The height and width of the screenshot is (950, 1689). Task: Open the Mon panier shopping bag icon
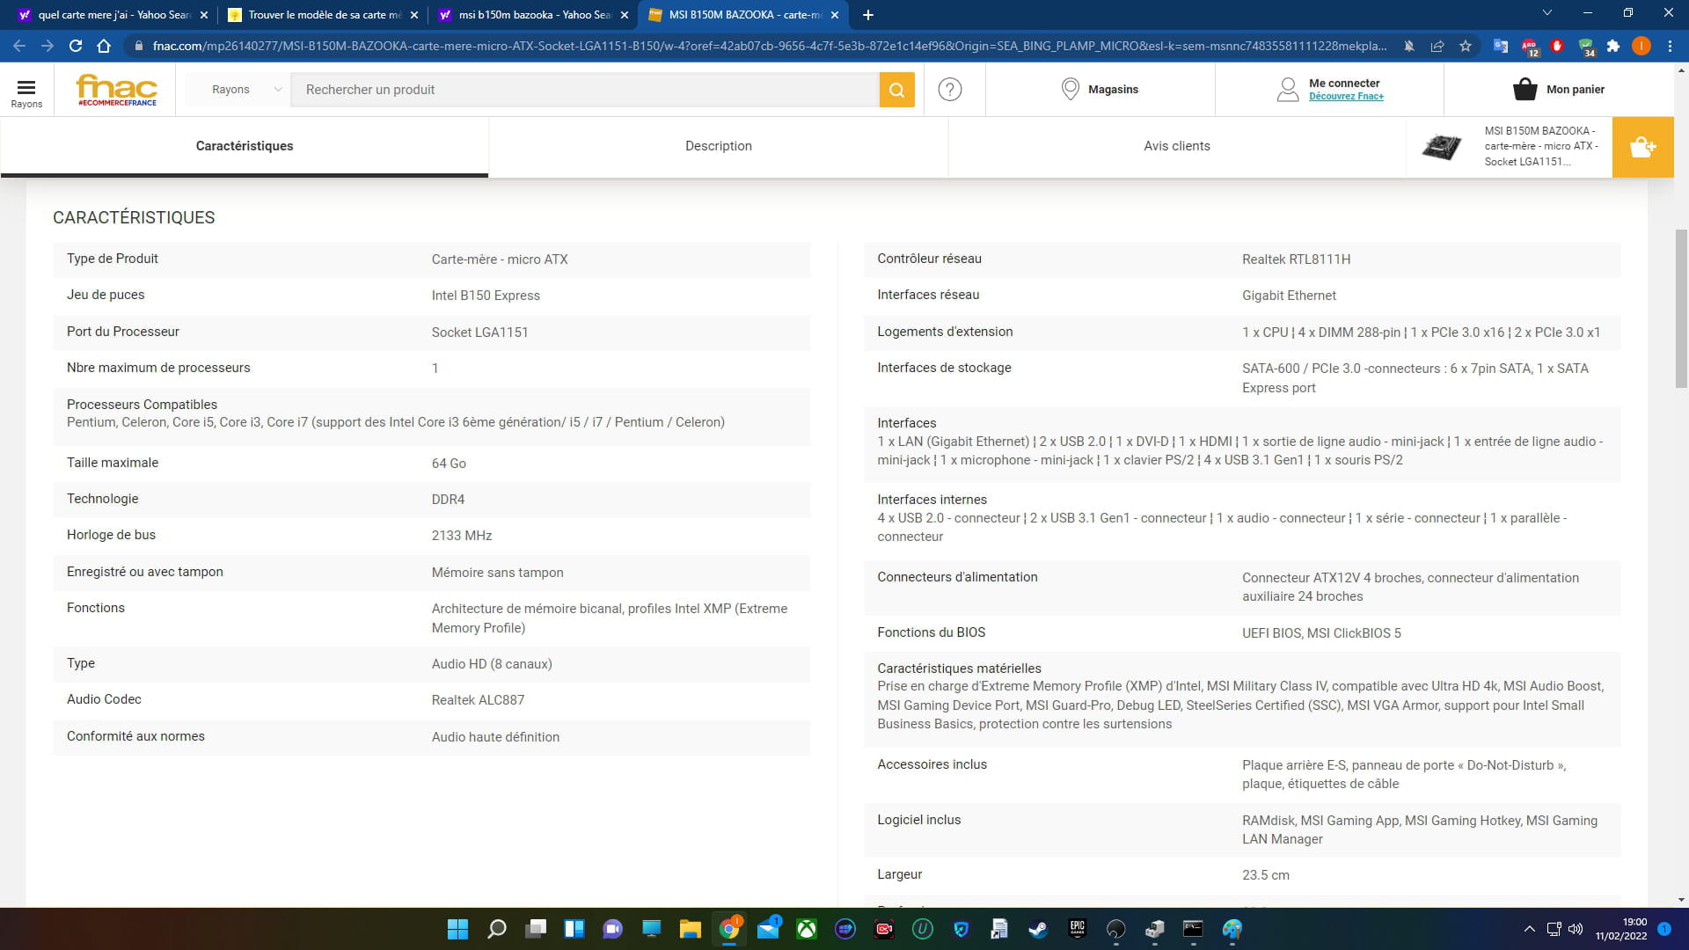point(1524,89)
